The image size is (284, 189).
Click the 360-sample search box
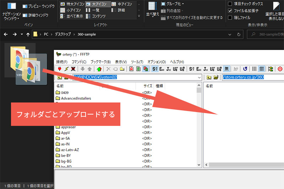pyautogui.click(x=268, y=34)
